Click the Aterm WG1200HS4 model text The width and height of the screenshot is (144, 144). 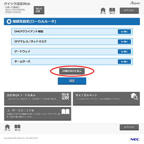(x=15, y=10)
